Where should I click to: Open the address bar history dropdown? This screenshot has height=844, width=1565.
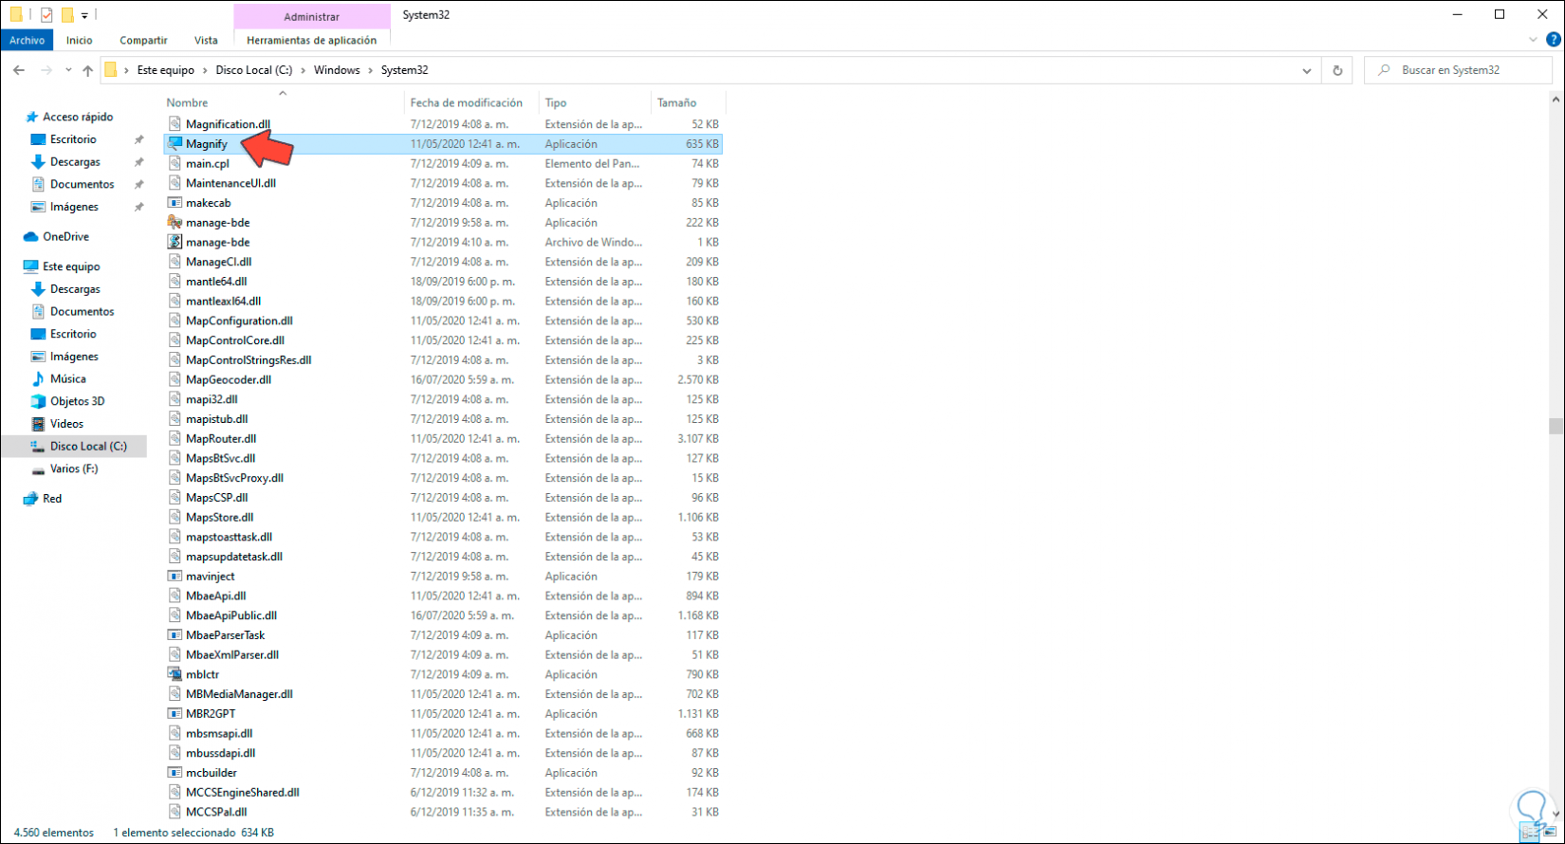pos(1307,70)
